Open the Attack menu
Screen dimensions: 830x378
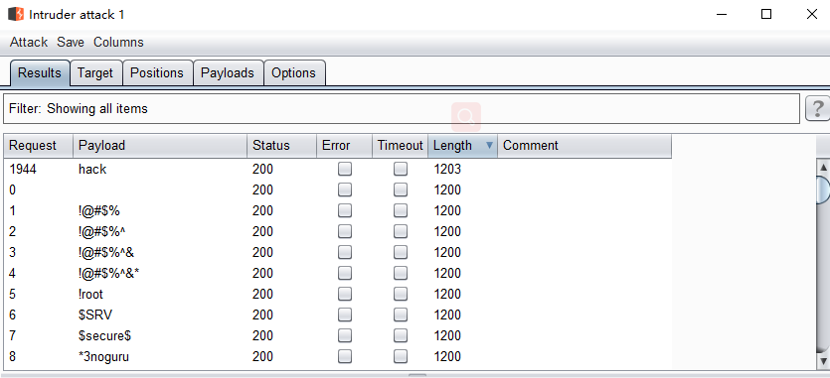[x=29, y=43]
